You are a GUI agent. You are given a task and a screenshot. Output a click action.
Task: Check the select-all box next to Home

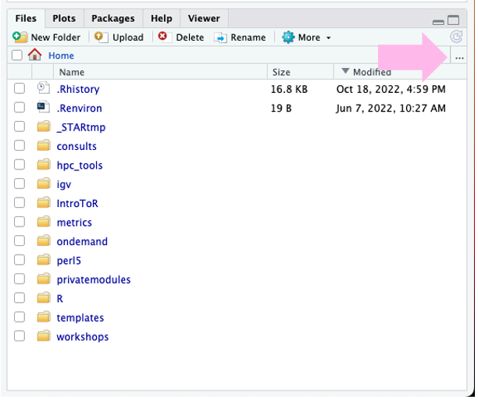[x=17, y=55]
